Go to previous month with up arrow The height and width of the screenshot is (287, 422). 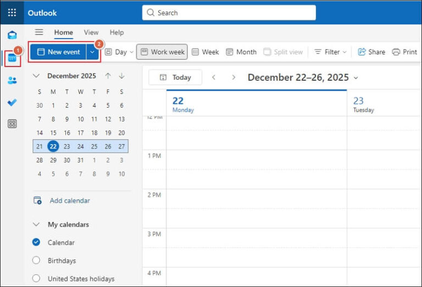(108, 76)
